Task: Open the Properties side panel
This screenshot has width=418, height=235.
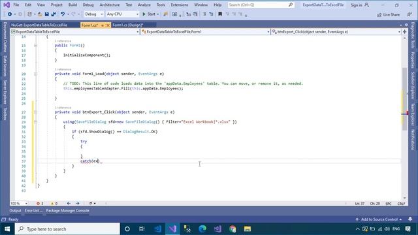Action: [x=413, y=60]
